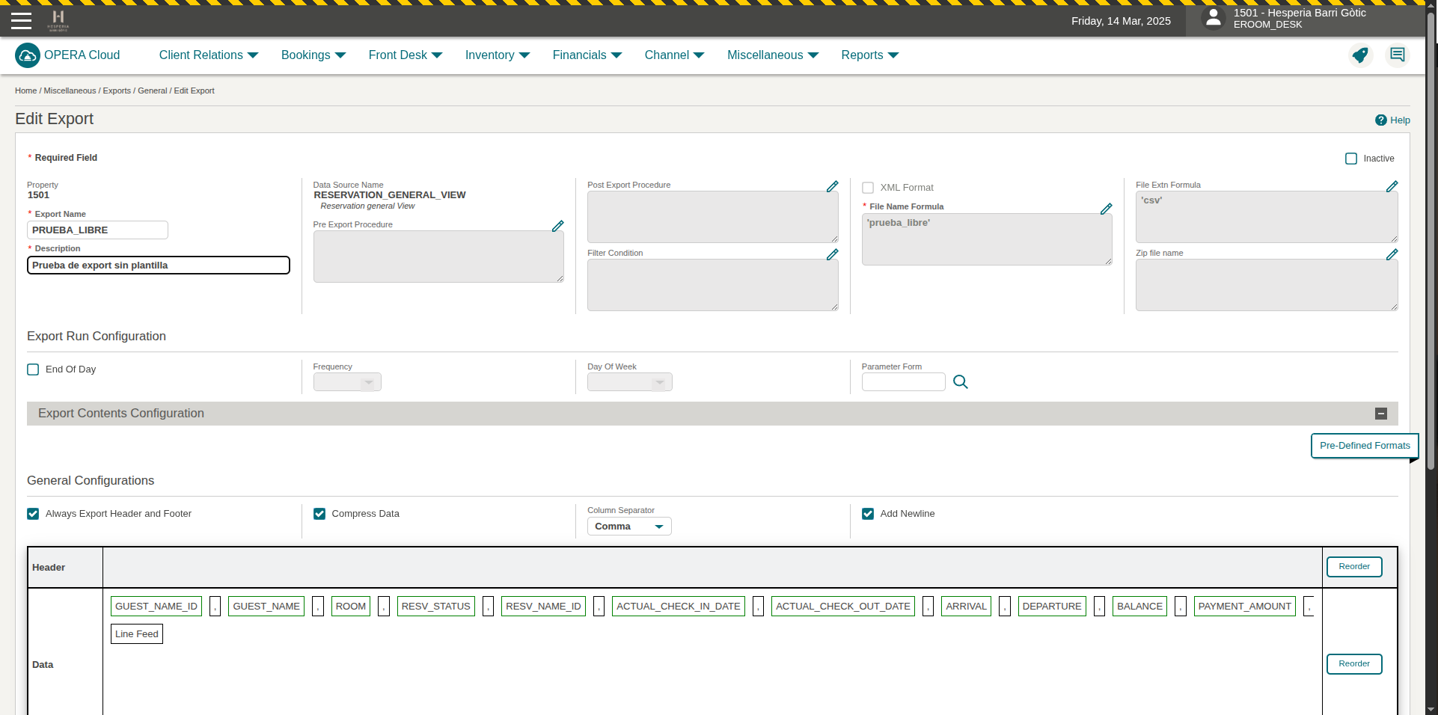The image size is (1438, 715).
Task: Expand the Miscellaneous menu
Action: coord(772,55)
